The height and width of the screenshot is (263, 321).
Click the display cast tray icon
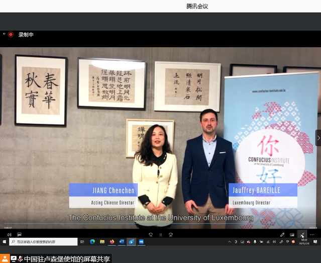coord(243,242)
